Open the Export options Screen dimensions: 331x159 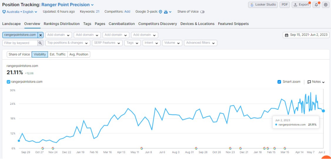(x=301, y=5)
